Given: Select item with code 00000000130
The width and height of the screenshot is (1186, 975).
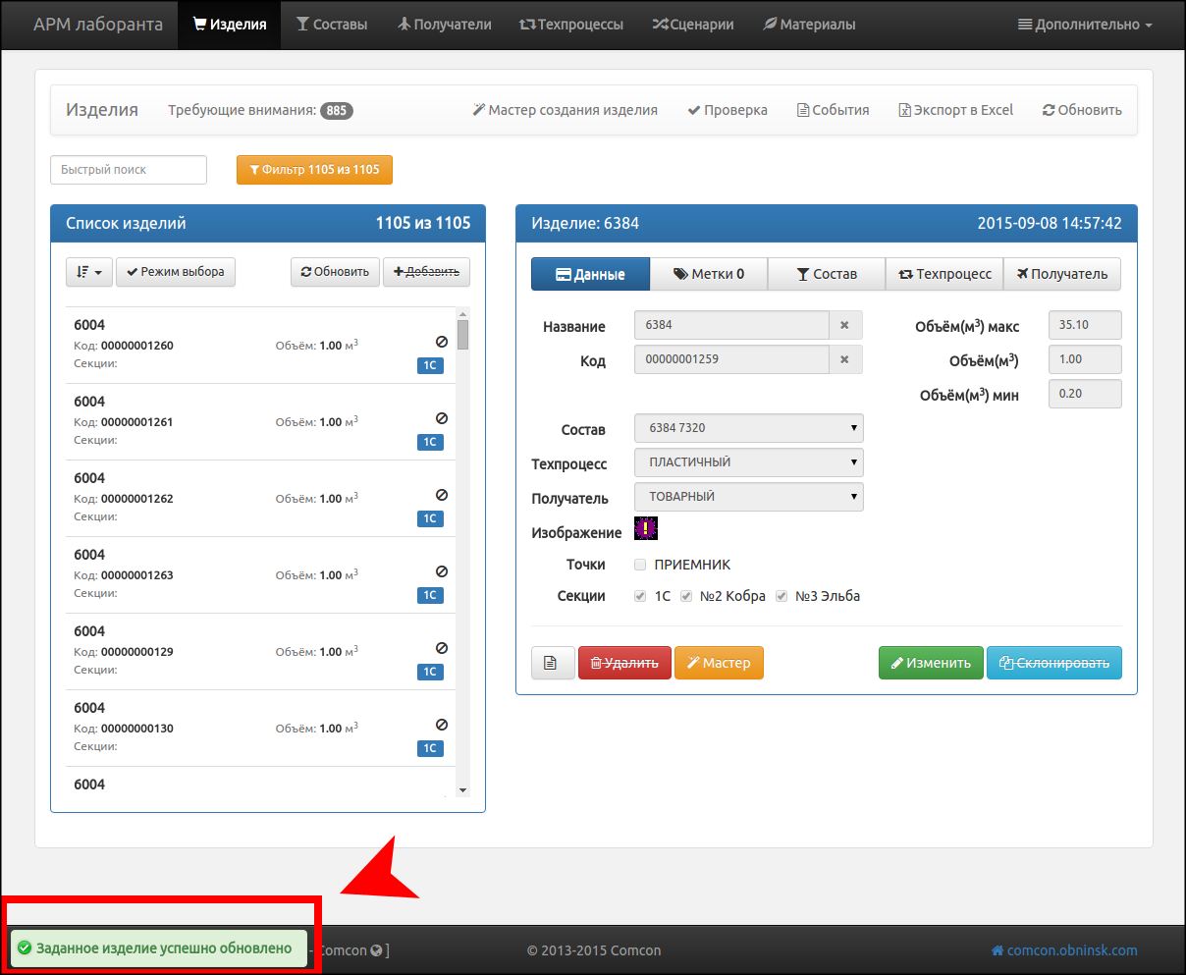Looking at the screenshot, I should [x=260, y=728].
